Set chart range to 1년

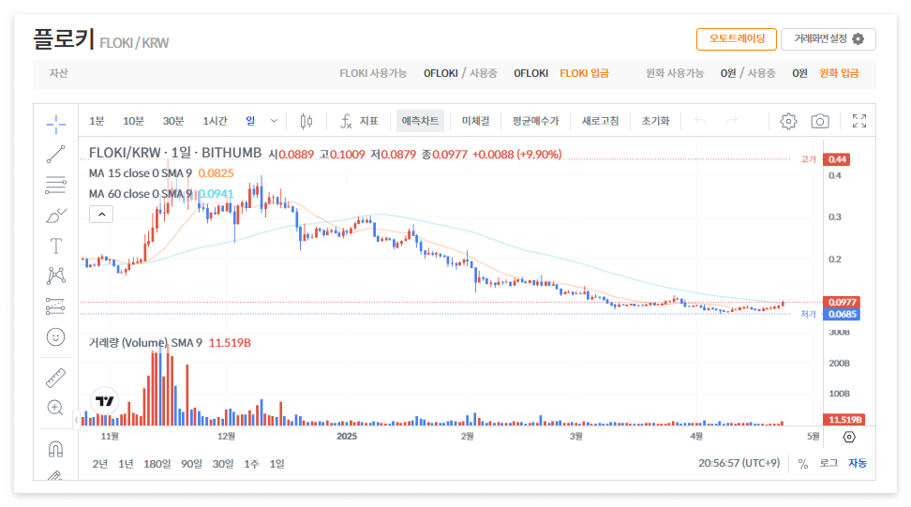click(x=126, y=464)
